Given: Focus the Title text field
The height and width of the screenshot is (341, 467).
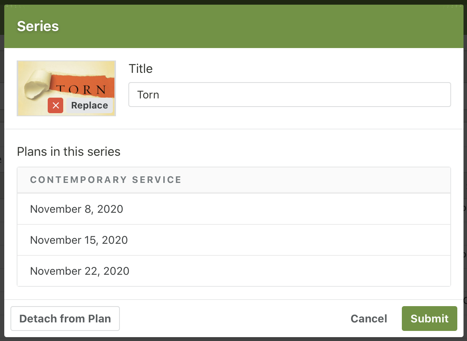Looking at the screenshot, I should pos(289,95).
